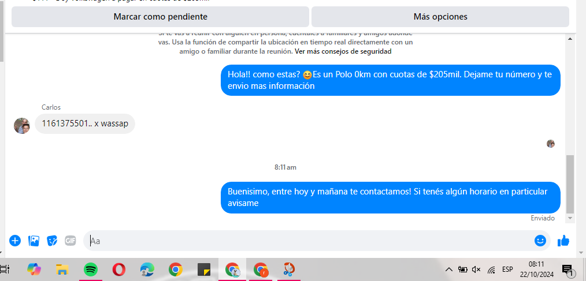The width and height of the screenshot is (586, 281).
Task: Toggle the muted volume icon
Action: [476, 269]
